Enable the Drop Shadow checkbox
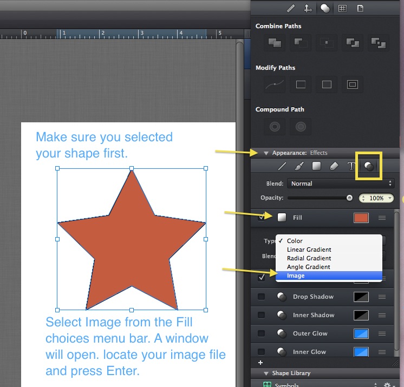 click(x=262, y=297)
